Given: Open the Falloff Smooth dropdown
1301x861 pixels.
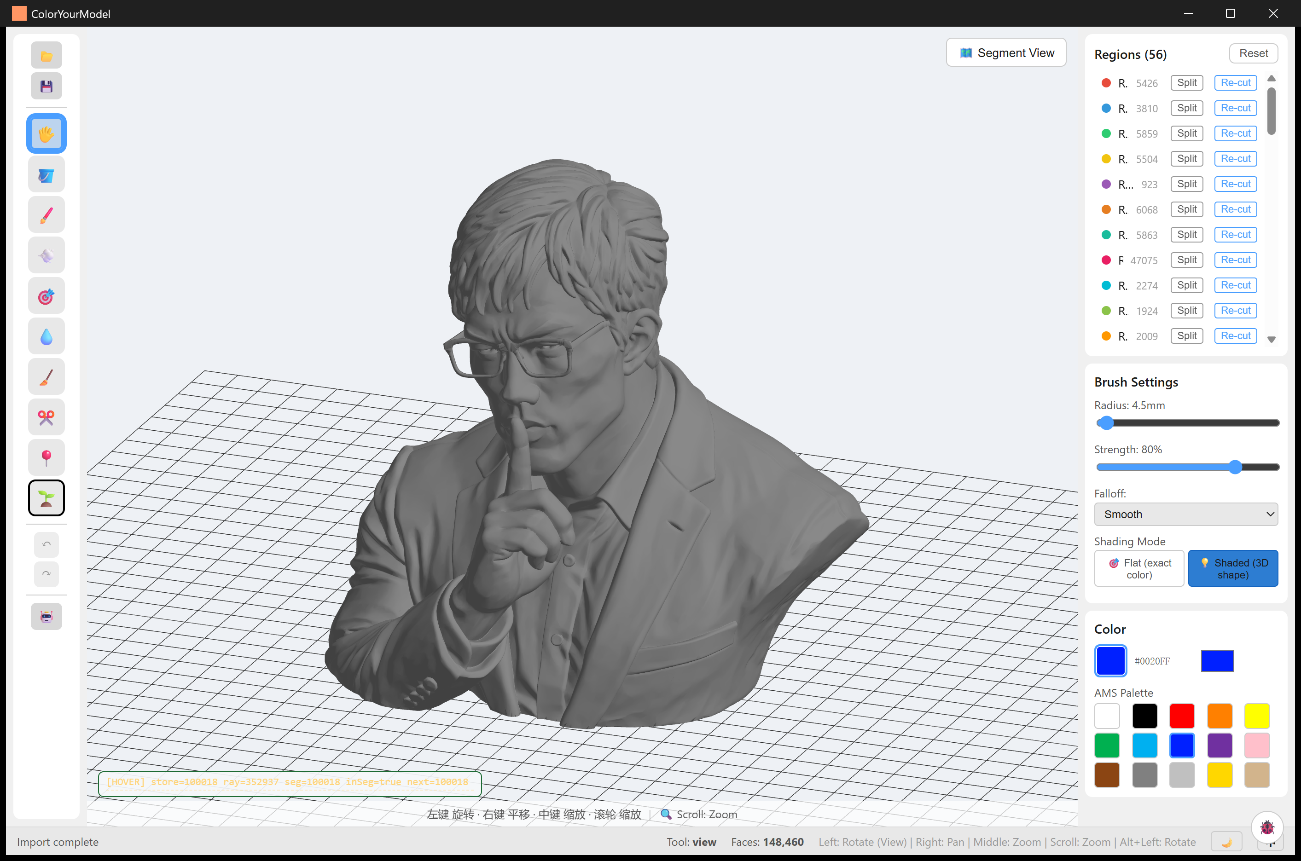Looking at the screenshot, I should click(1185, 514).
